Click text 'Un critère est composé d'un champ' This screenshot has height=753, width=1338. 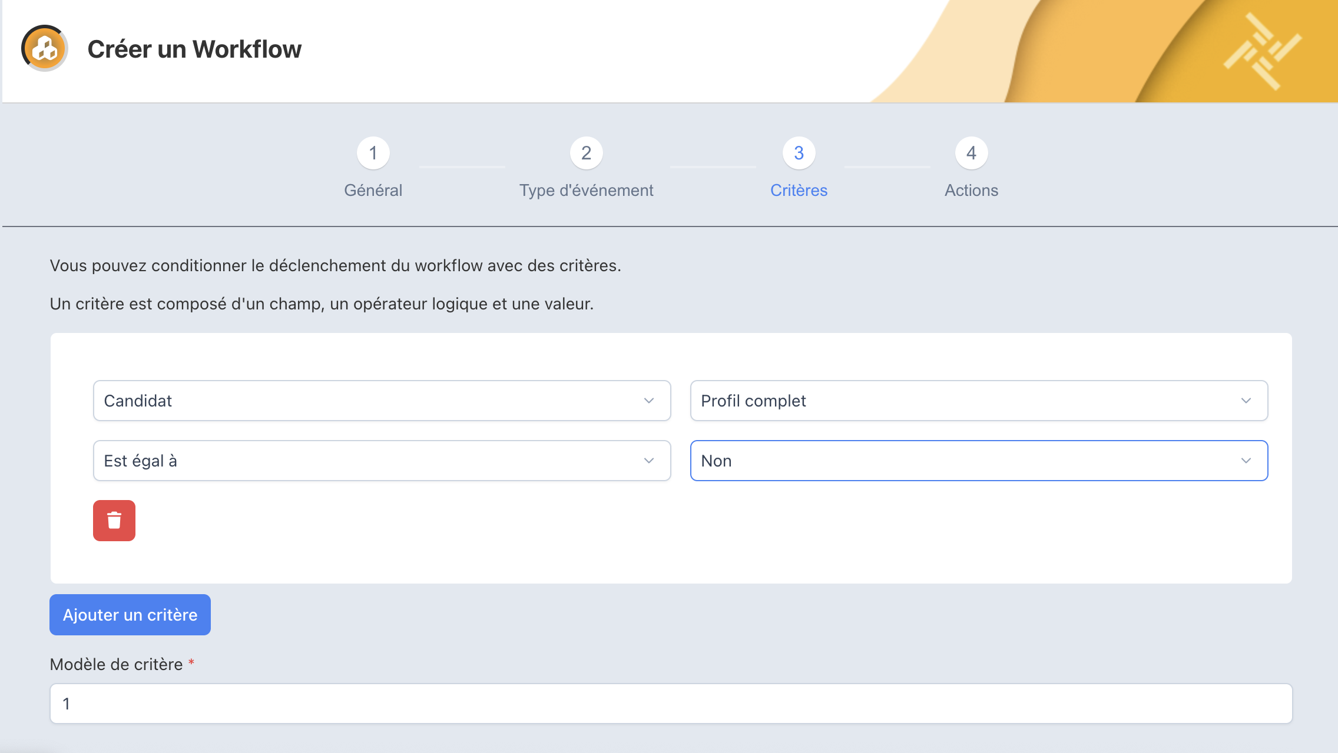[x=187, y=304]
